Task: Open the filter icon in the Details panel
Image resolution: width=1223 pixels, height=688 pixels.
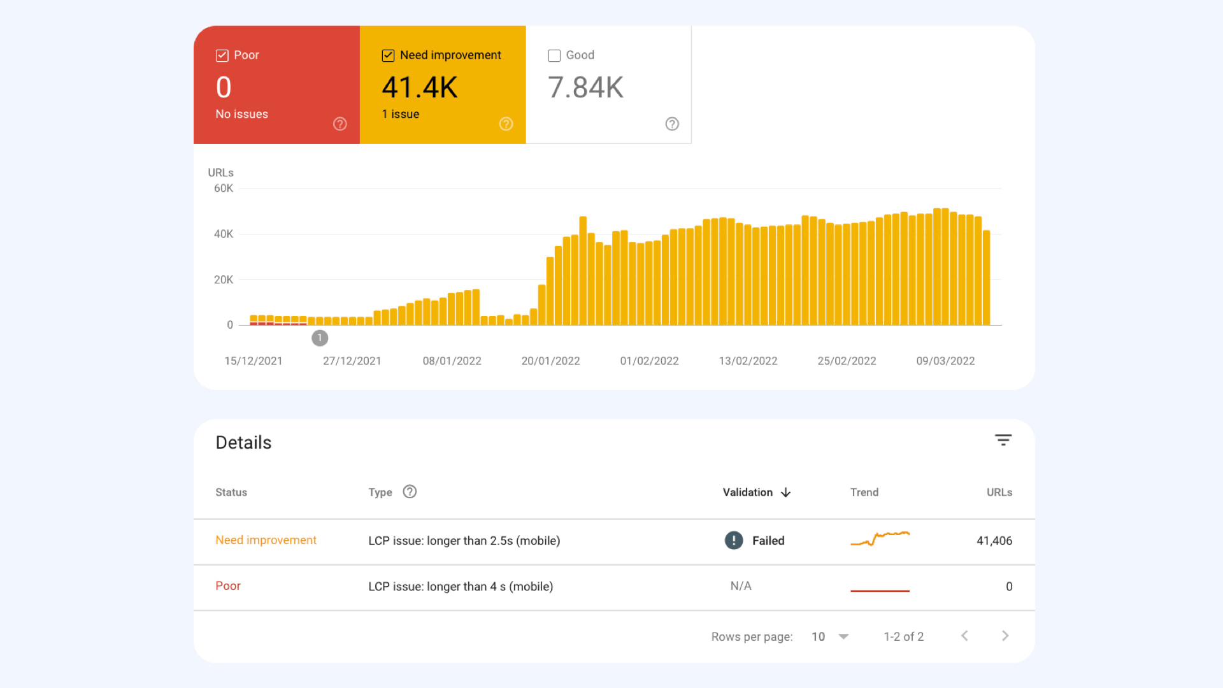Action: pyautogui.click(x=1003, y=440)
